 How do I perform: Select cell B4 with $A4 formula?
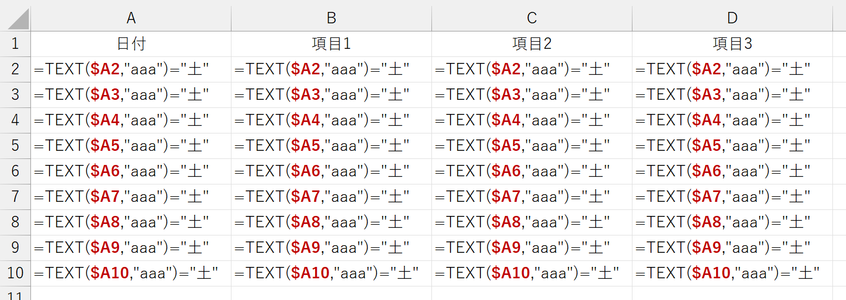331,120
